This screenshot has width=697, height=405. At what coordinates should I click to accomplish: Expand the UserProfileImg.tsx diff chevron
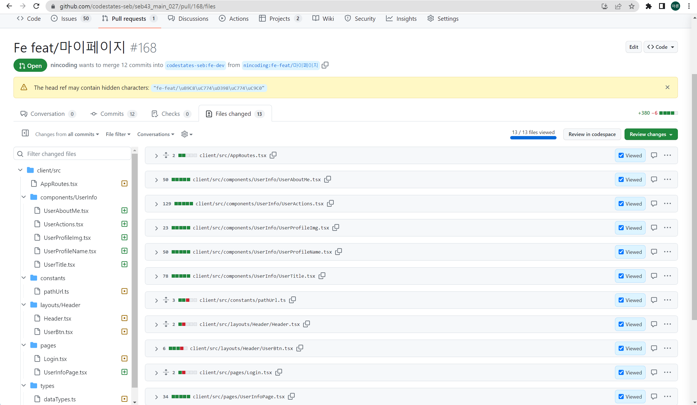(x=156, y=228)
